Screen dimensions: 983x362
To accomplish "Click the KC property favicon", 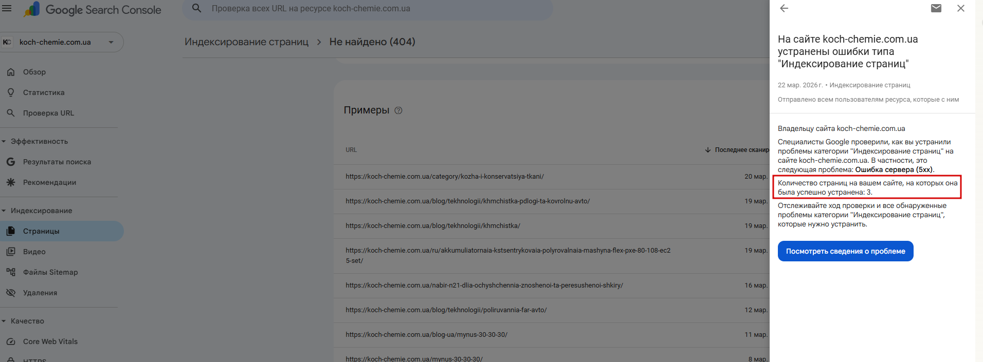I will (x=7, y=42).
